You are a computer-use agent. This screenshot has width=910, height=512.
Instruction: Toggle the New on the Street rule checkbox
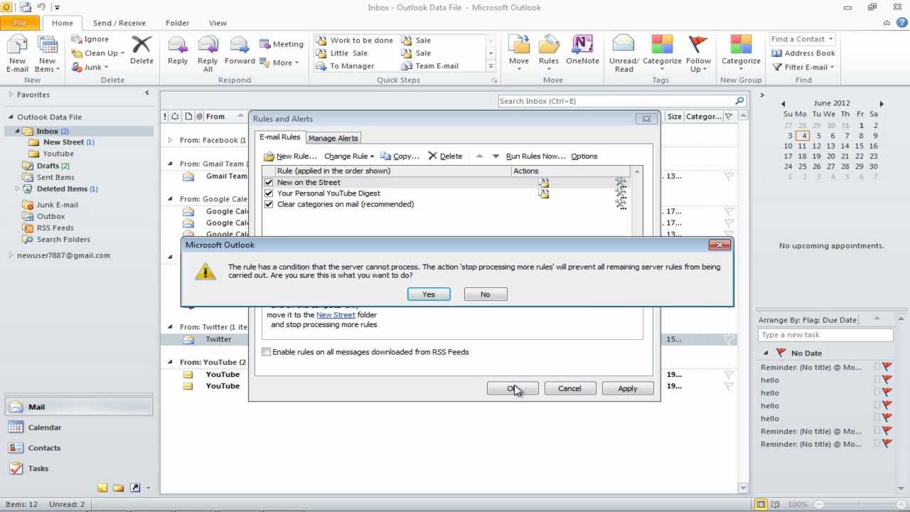(269, 183)
